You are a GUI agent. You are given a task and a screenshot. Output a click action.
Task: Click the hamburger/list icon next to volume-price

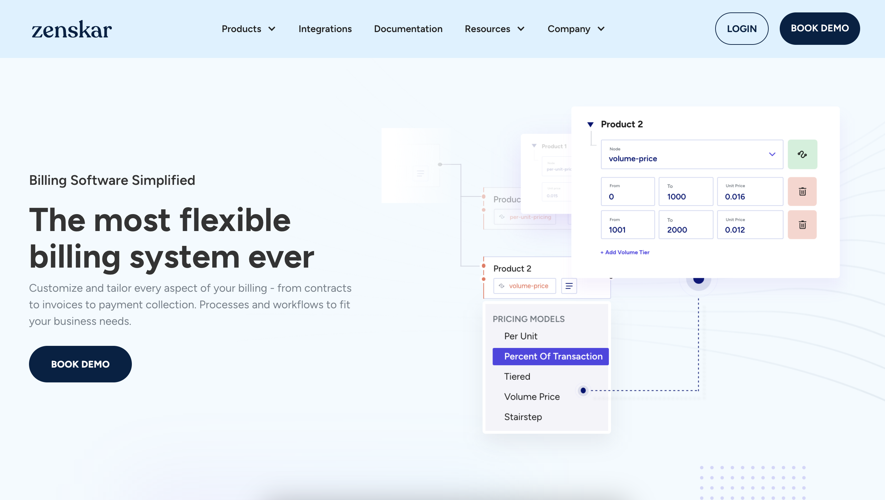[568, 286]
